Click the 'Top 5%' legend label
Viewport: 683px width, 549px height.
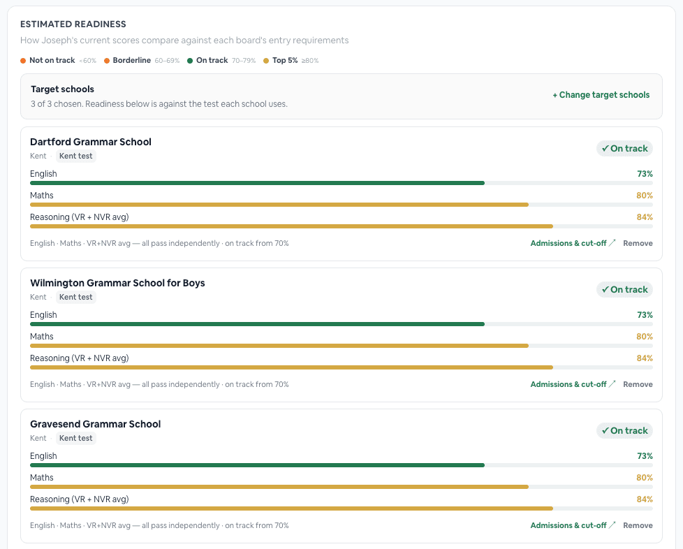click(x=285, y=61)
